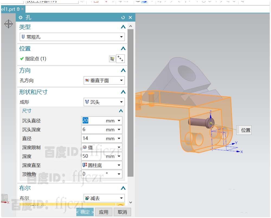Reset the 孔 dialog with the circular arrow
This screenshot has height=218, width=271.
pos(123,17)
